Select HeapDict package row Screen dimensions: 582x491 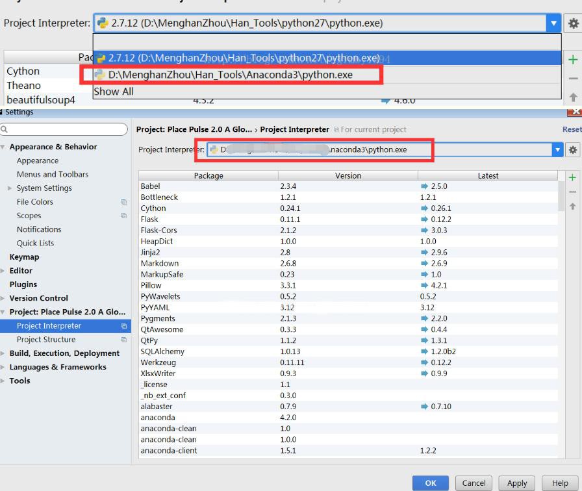coord(348,242)
